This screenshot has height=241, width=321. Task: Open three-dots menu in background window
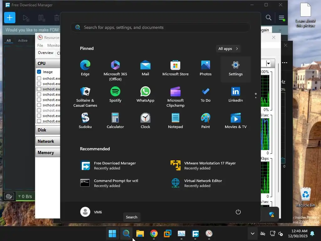coord(285,63)
